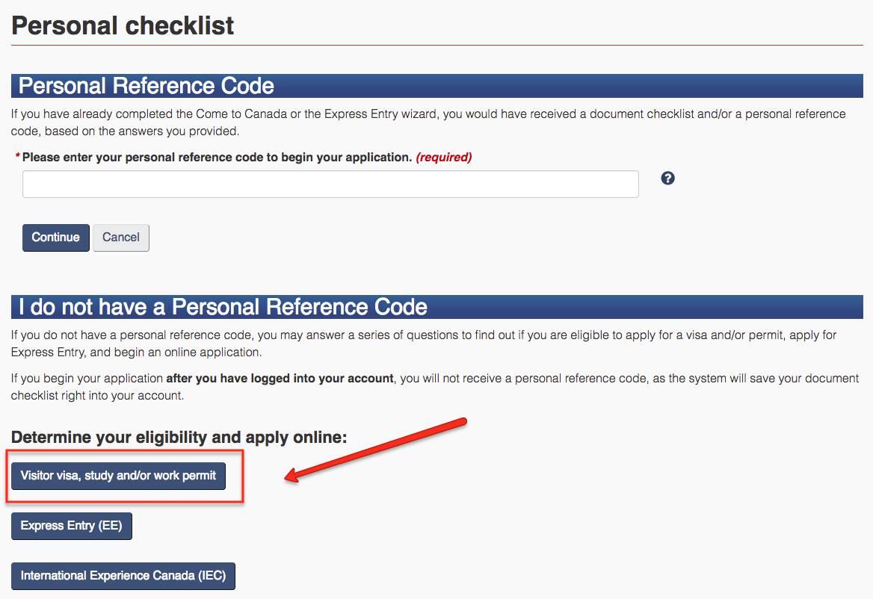
Task: Choose International Experience Canada (IEC) button
Action: point(123,576)
